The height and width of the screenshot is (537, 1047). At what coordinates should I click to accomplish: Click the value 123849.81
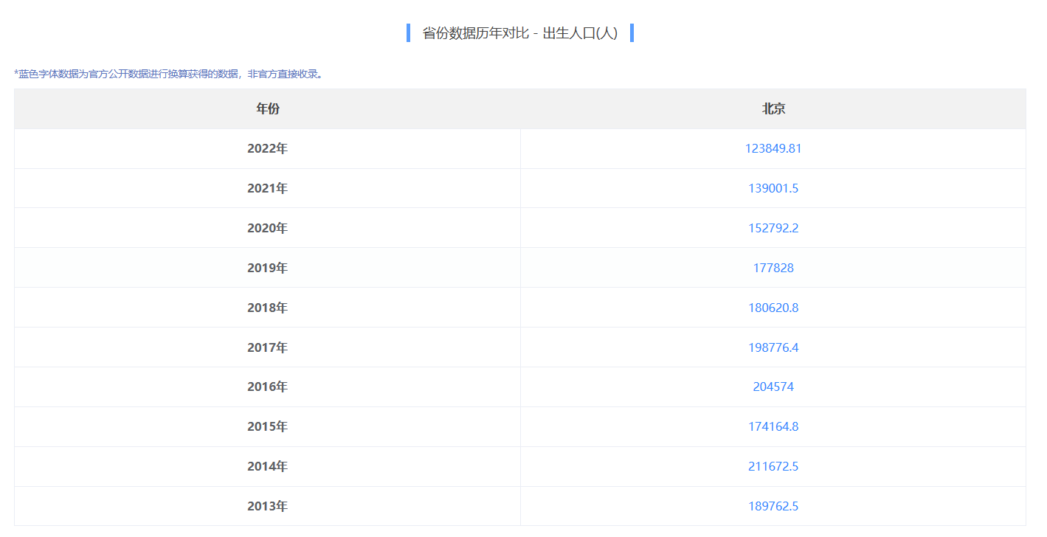773,148
